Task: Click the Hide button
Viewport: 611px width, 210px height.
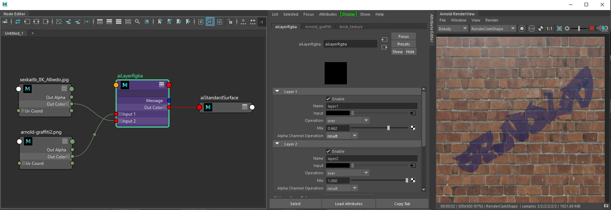Action: pos(410,52)
